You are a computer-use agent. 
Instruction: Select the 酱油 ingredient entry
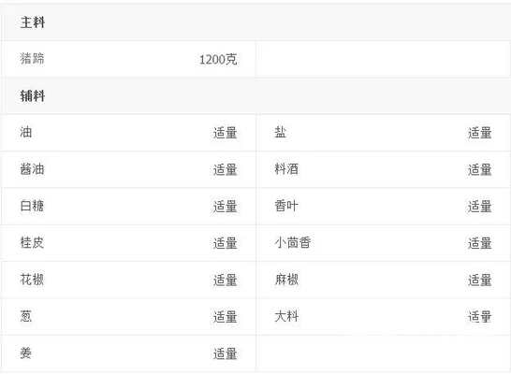(x=32, y=169)
